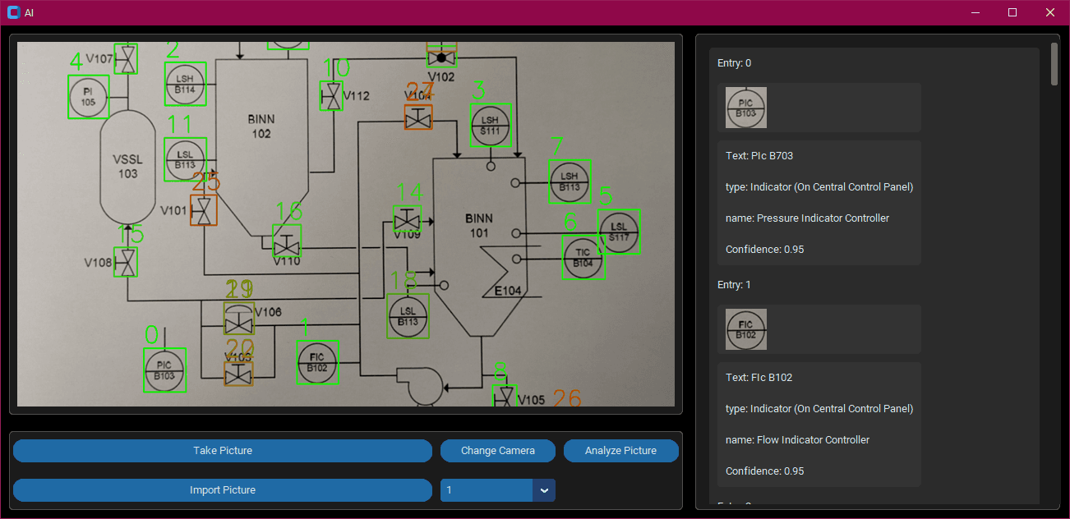Click the LSL B113 symbol boxed as 18
Screen dimensions: 1070x519
point(408,316)
